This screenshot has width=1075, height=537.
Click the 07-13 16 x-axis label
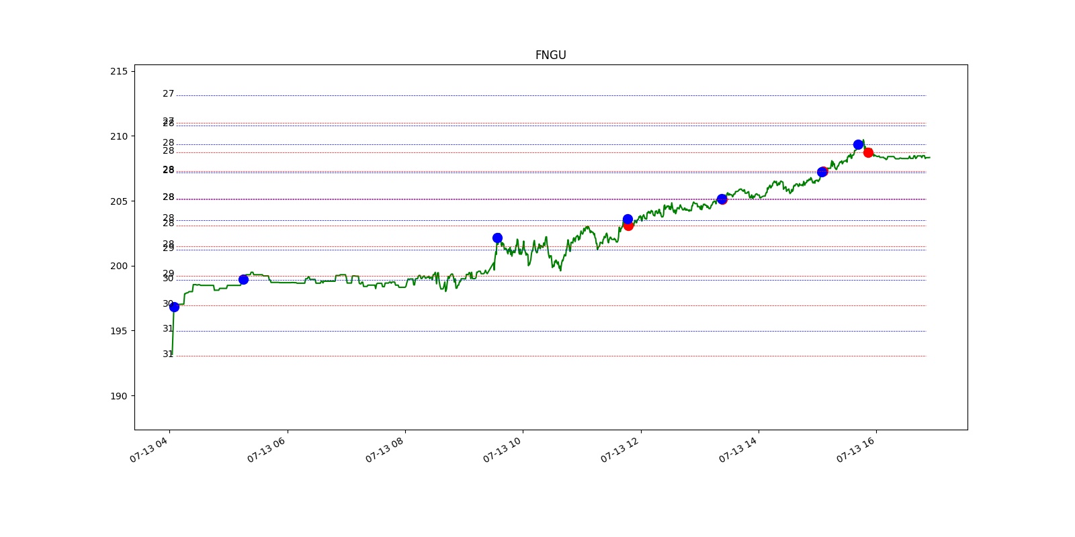pyautogui.click(x=855, y=450)
